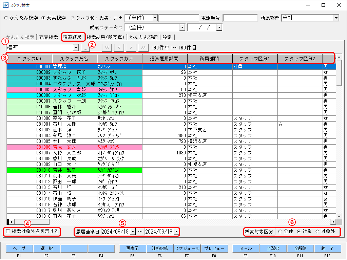347x260 pixels.
Task: Go to previous page of results
Action: click(x=119, y=47)
